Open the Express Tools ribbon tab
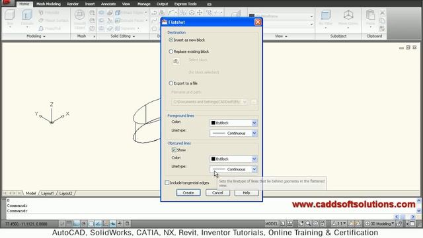Image resolution: width=423 pixels, height=238 pixels. [185, 4]
